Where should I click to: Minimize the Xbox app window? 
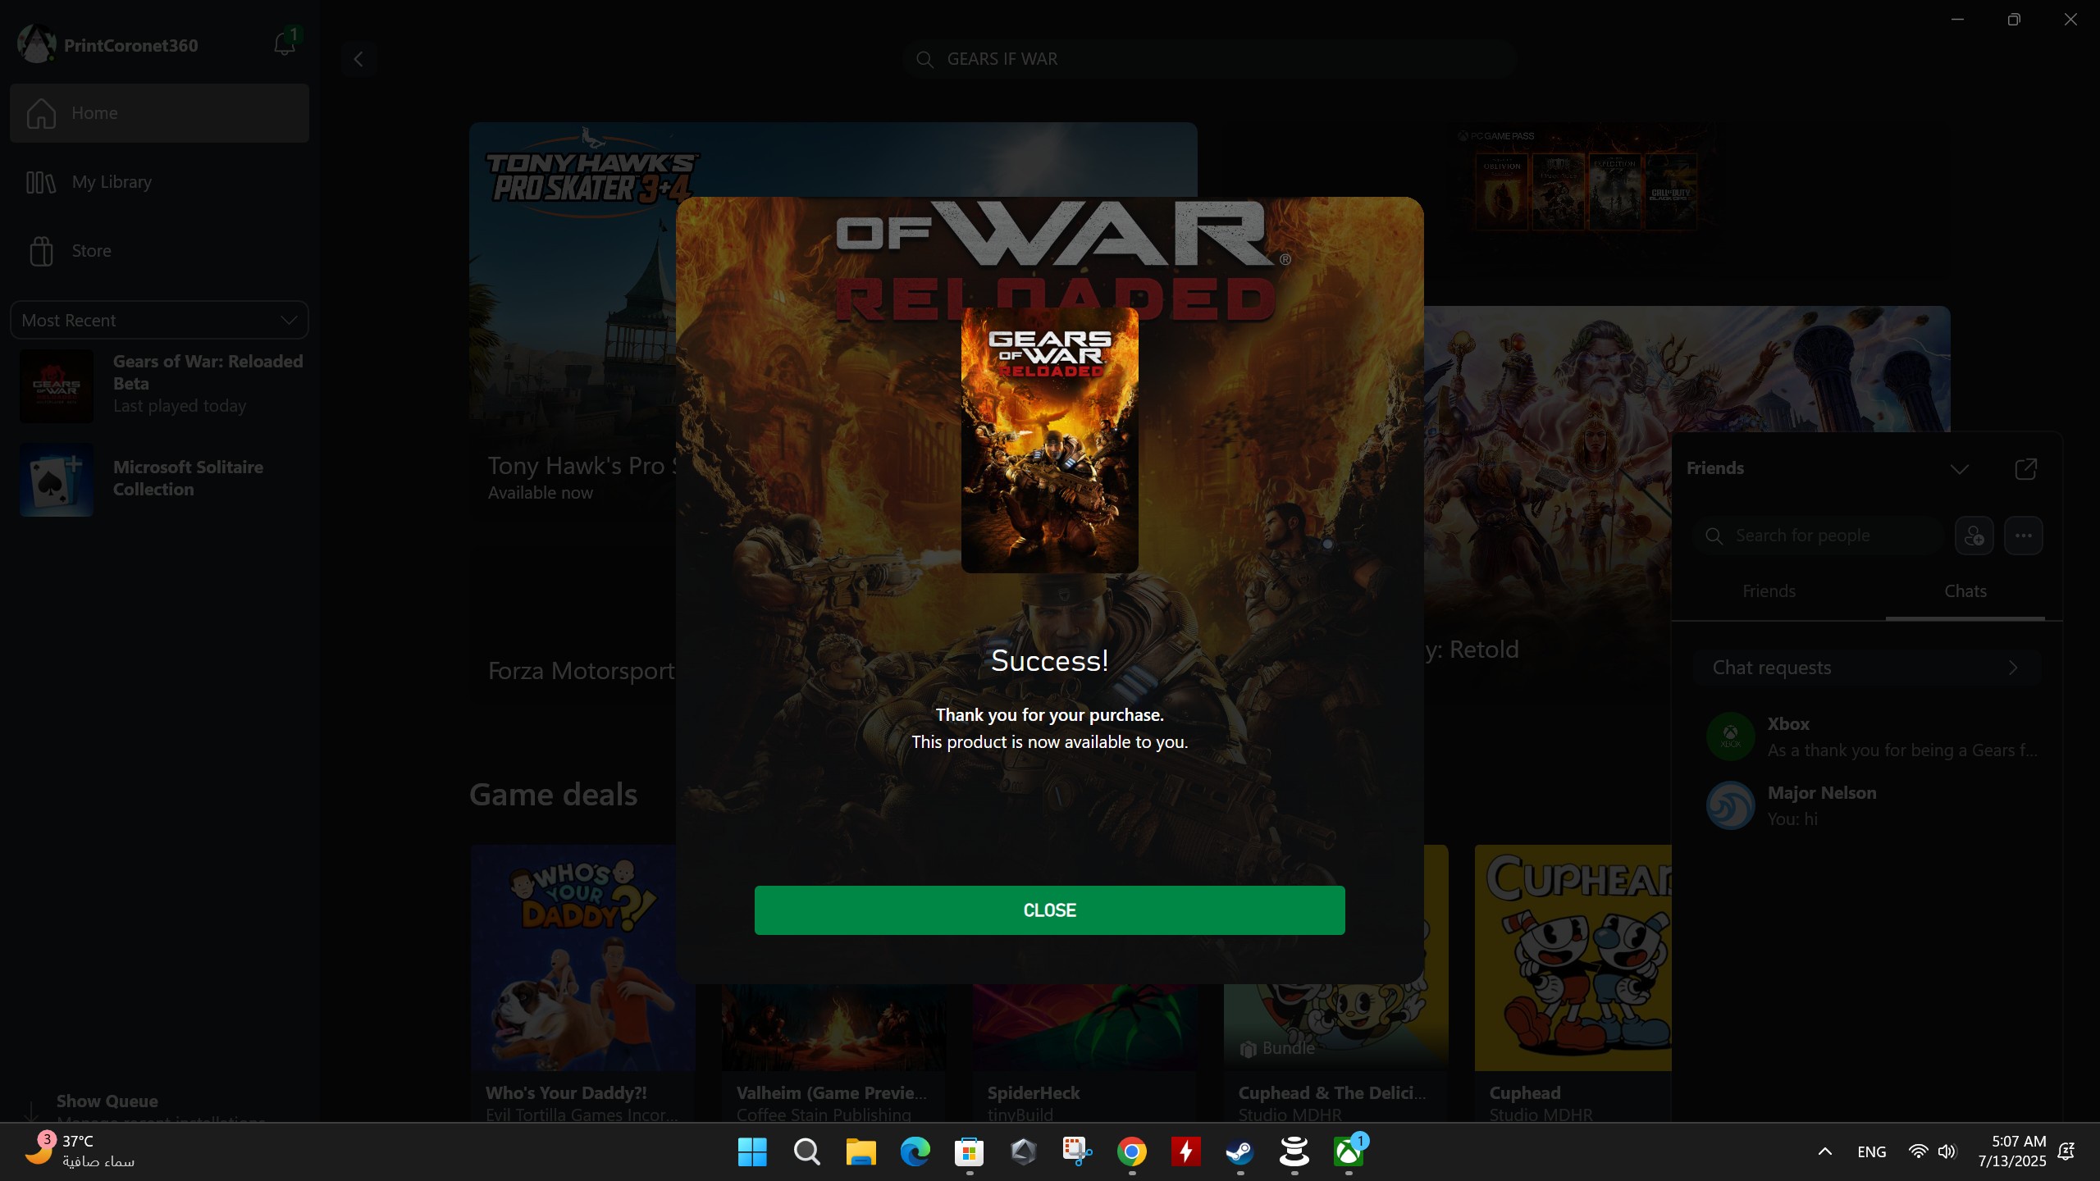[x=1957, y=20]
